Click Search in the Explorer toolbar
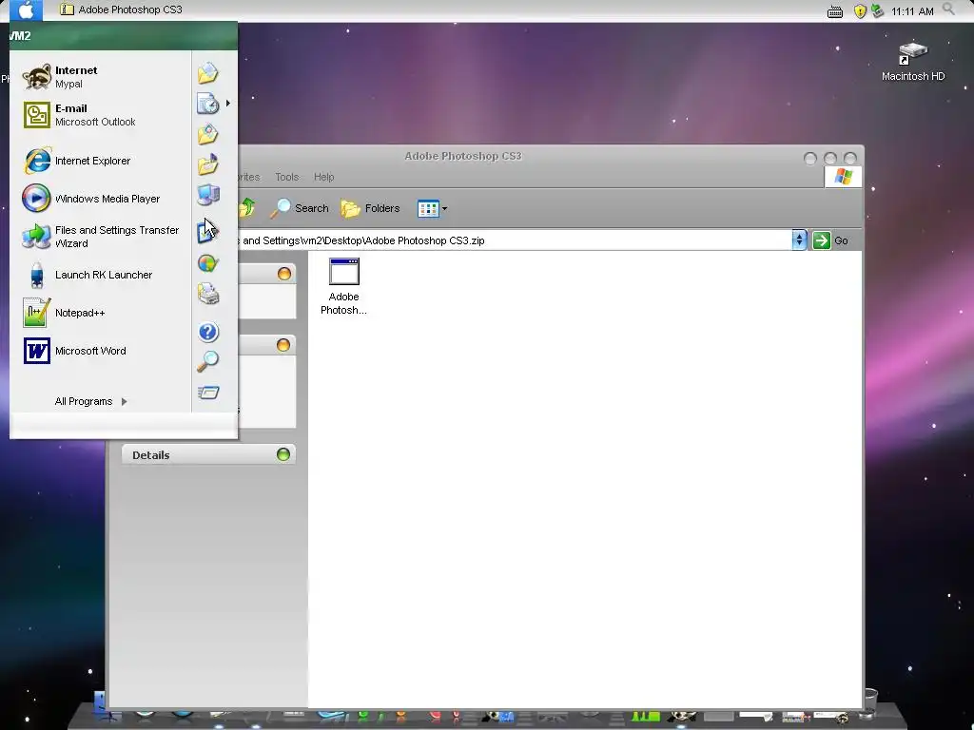The width and height of the screenshot is (974, 730). tap(300, 208)
